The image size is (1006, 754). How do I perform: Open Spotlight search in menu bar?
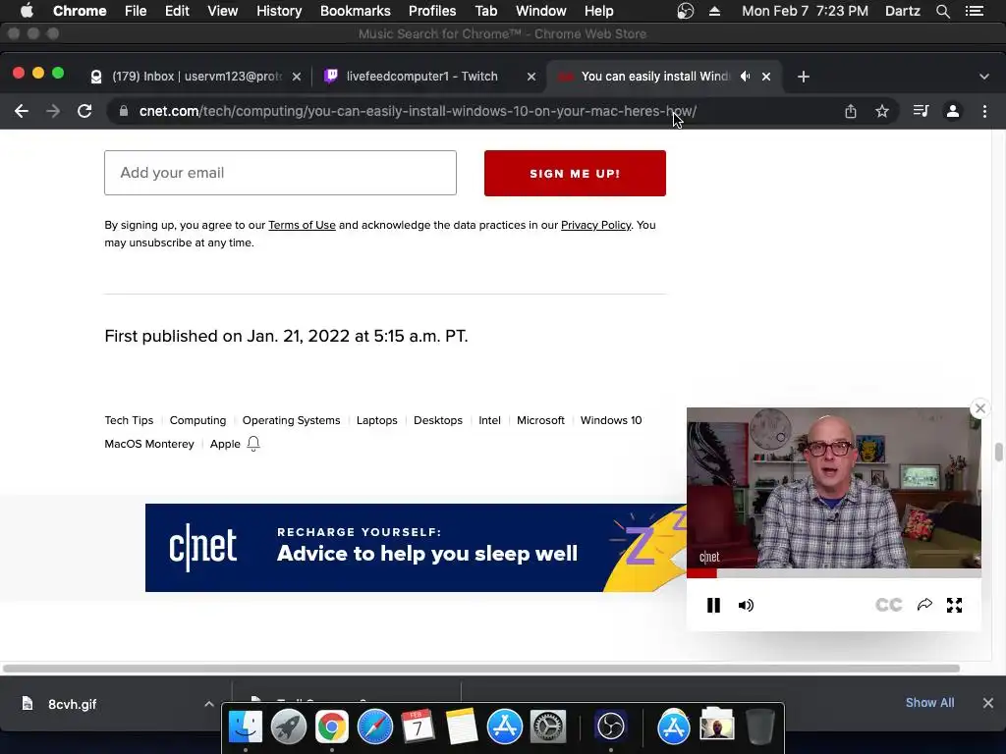(x=942, y=11)
